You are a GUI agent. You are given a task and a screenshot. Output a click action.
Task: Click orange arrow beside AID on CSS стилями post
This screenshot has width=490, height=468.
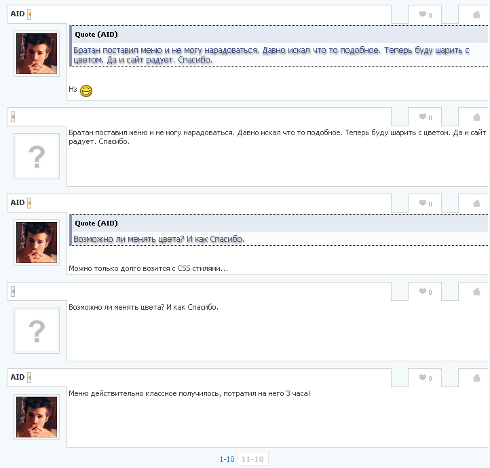[29, 203]
